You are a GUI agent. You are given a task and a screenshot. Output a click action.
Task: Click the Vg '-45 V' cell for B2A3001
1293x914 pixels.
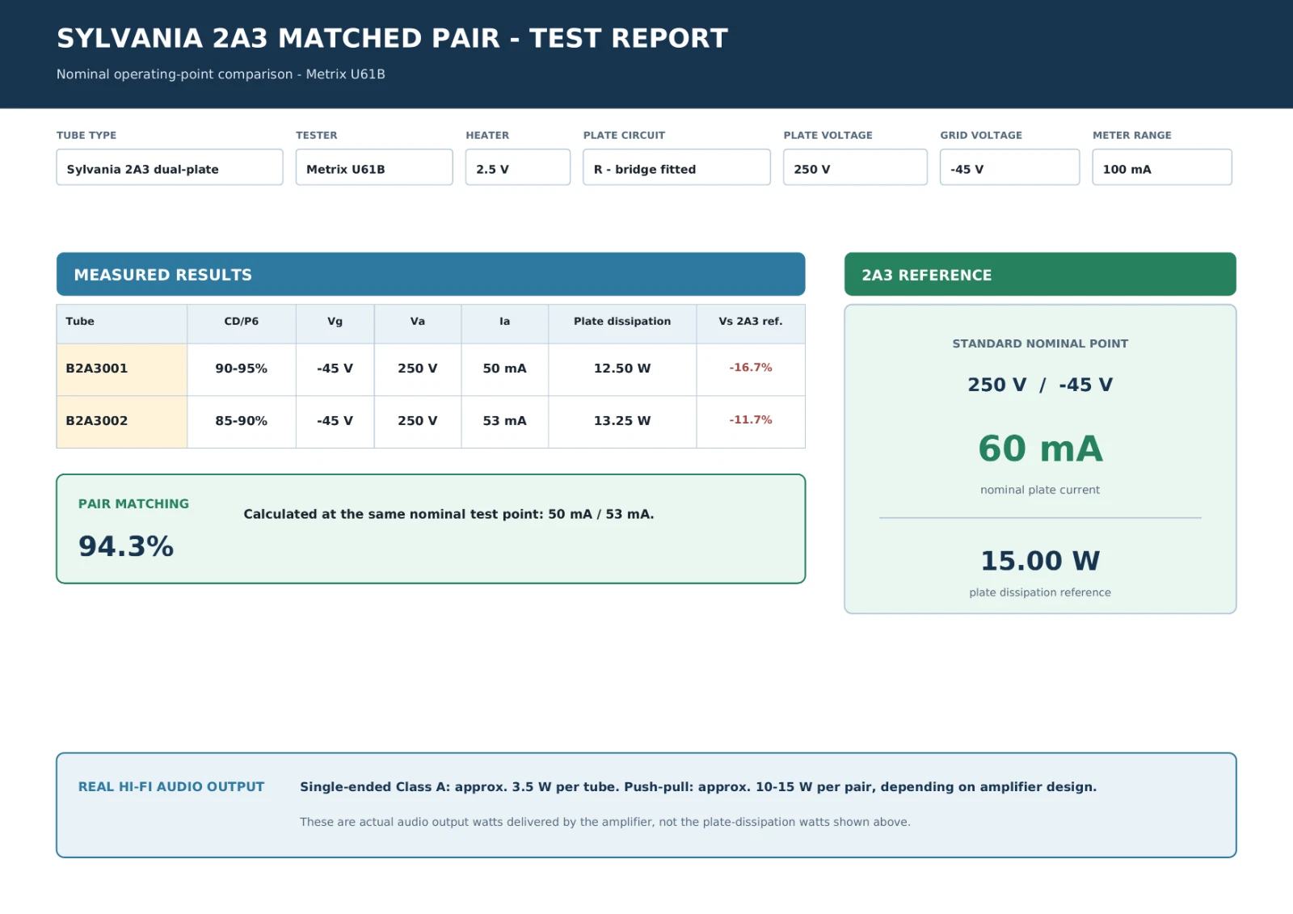click(x=335, y=369)
